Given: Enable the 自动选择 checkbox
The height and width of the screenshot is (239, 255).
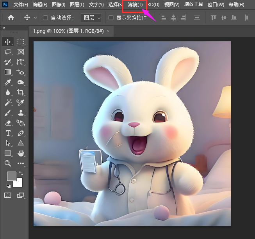Looking at the screenshot, I should point(45,18).
